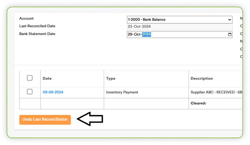Click the Bank Statement Date label
The width and height of the screenshot is (250, 145).
coord(37,34)
